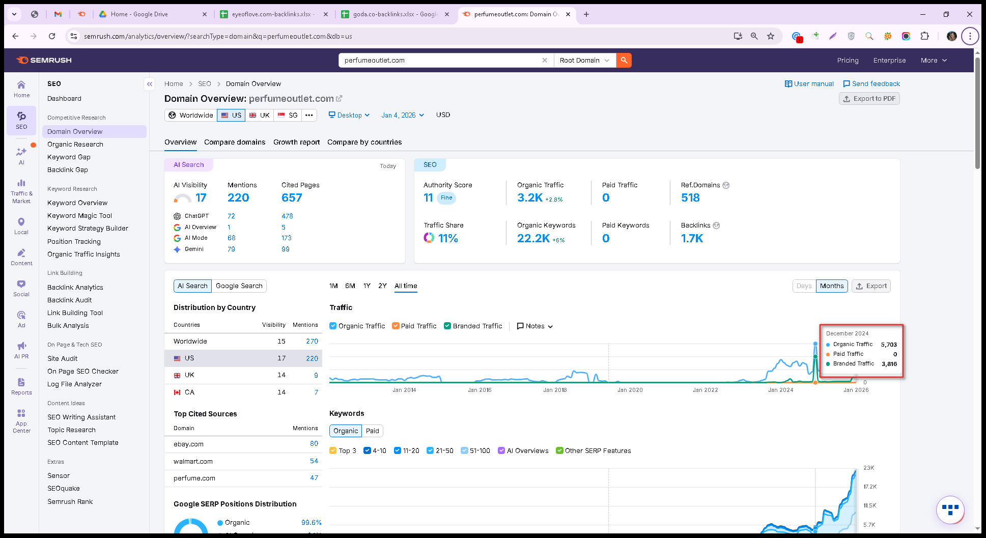Open info icon next to Ref.Domains
The width and height of the screenshot is (986, 538).
coord(726,185)
